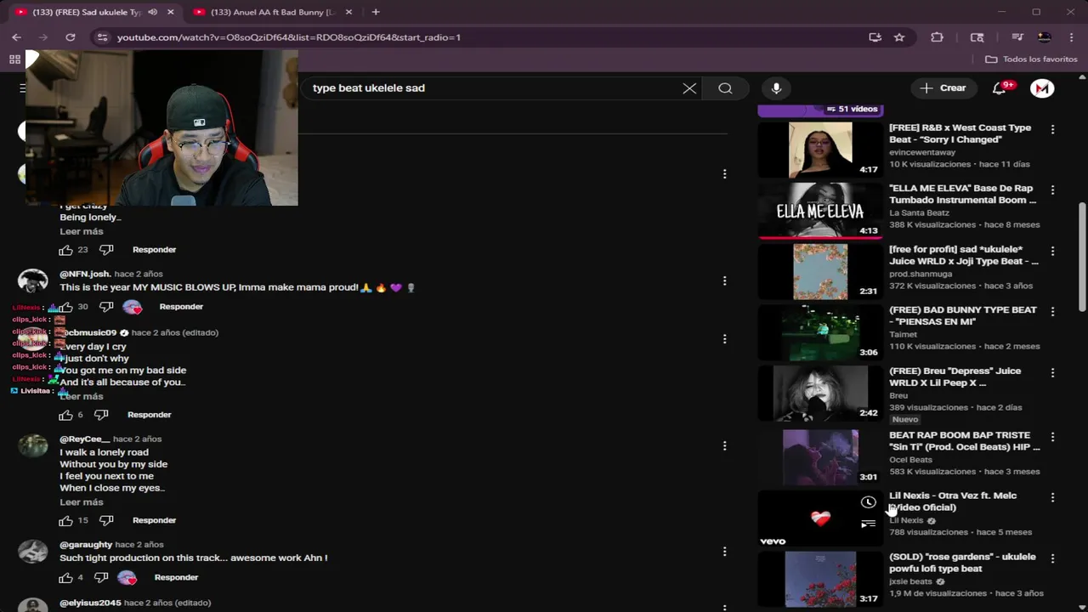Image resolution: width=1088 pixels, height=612 pixels.
Task: Bookmark this page with the star icon
Action: tap(899, 37)
